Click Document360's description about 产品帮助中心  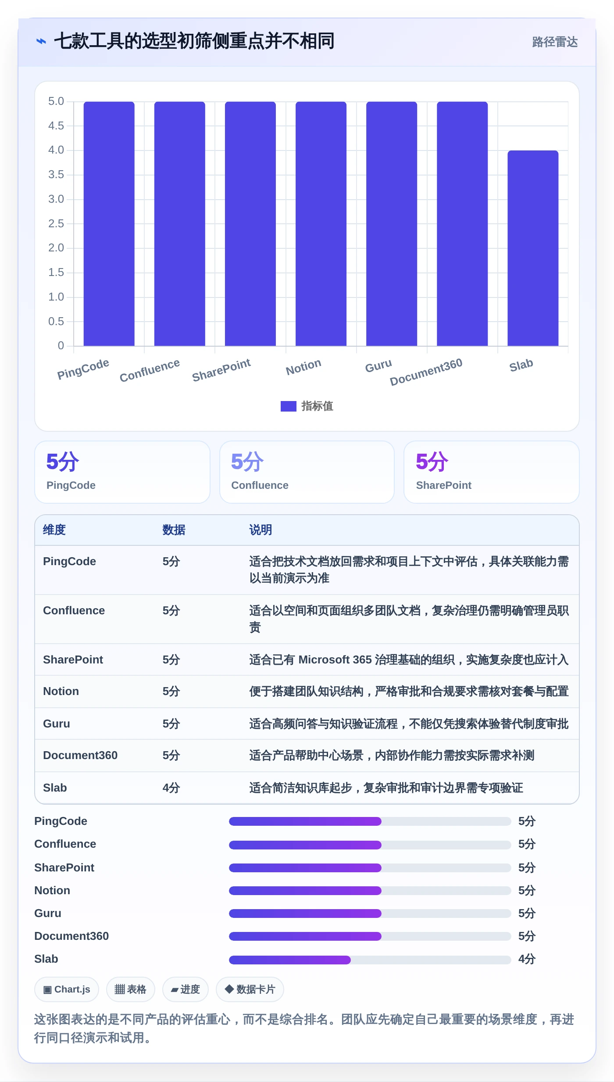coord(392,756)
